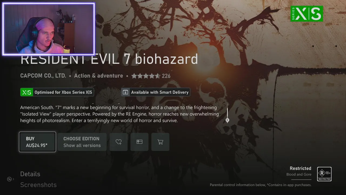Add game to the shopping cart icon

(x=160, y=142)
